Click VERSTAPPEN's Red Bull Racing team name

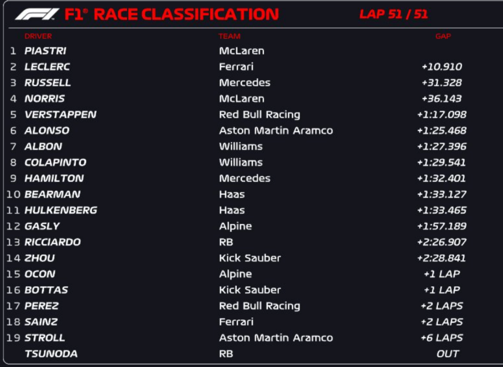[x=259, y=115]
